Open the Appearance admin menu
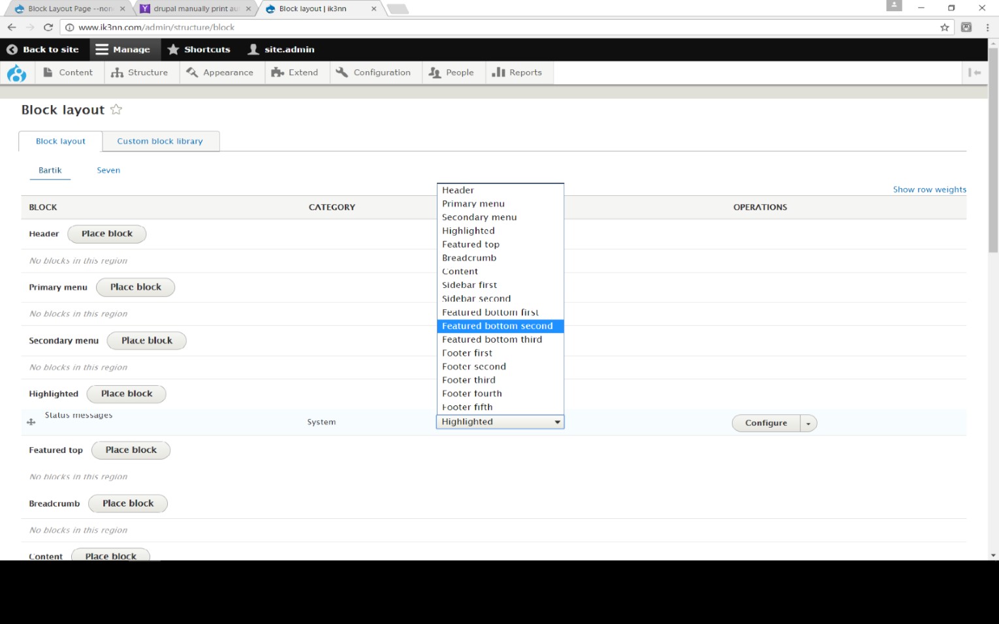The height and width of the screenshot is (624, 999). [220, 72]
